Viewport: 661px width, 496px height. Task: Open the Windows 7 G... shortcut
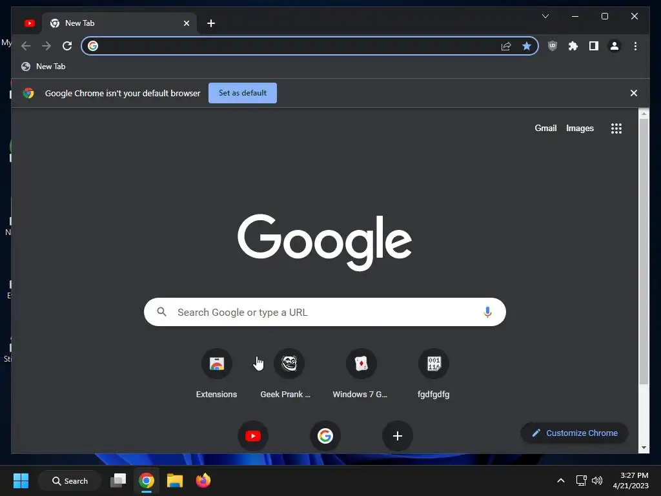click(x=361, y=374)
